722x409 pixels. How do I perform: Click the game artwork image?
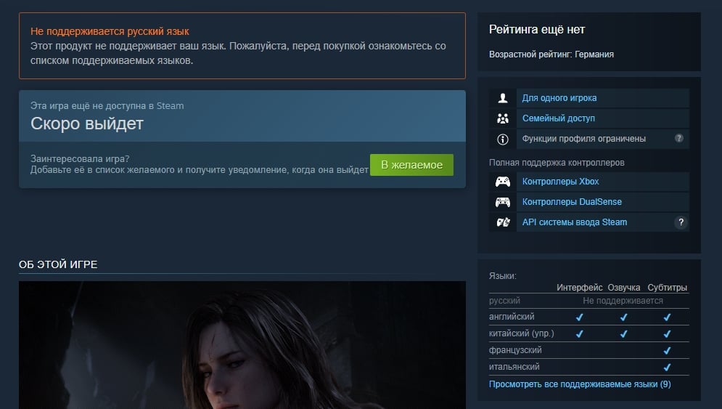click(x=242, y=345)
